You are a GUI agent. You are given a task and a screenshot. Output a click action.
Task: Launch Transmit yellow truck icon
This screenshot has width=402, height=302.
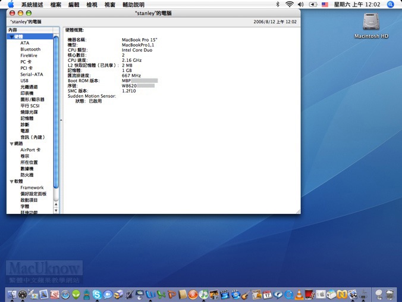point(118,294)
